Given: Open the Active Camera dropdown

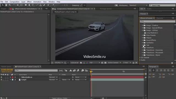Looking at the screenshot, I should click(x=114, y=63).
